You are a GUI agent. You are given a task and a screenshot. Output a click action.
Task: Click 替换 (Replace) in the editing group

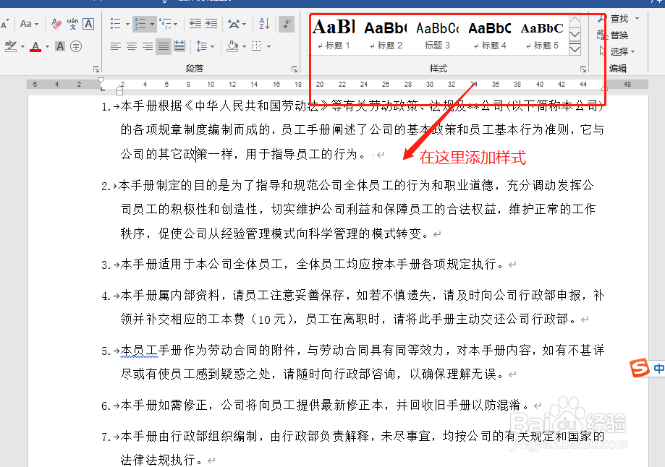point(619,35)
